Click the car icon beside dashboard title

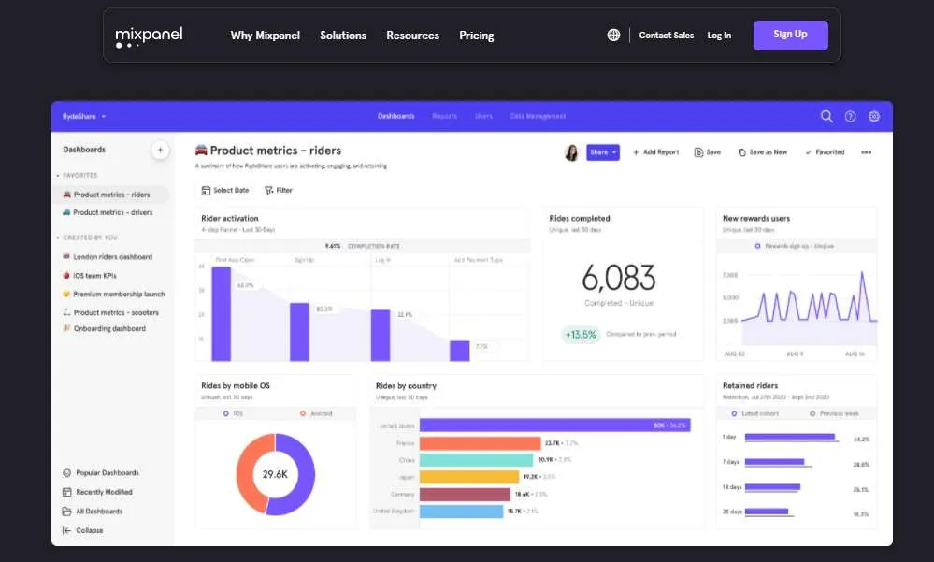pyautogui.click(x=201, y=151)
